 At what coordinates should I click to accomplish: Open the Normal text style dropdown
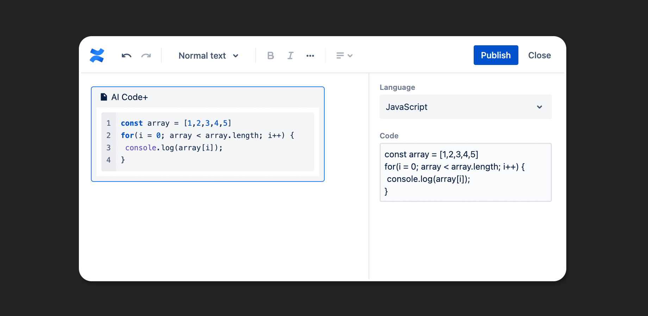[x=208, y=55]
